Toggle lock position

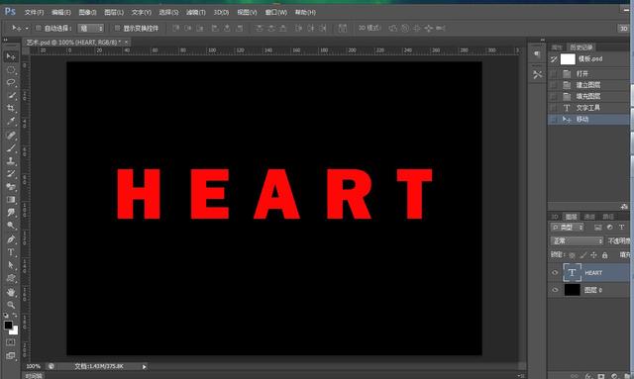pos(593,255)
